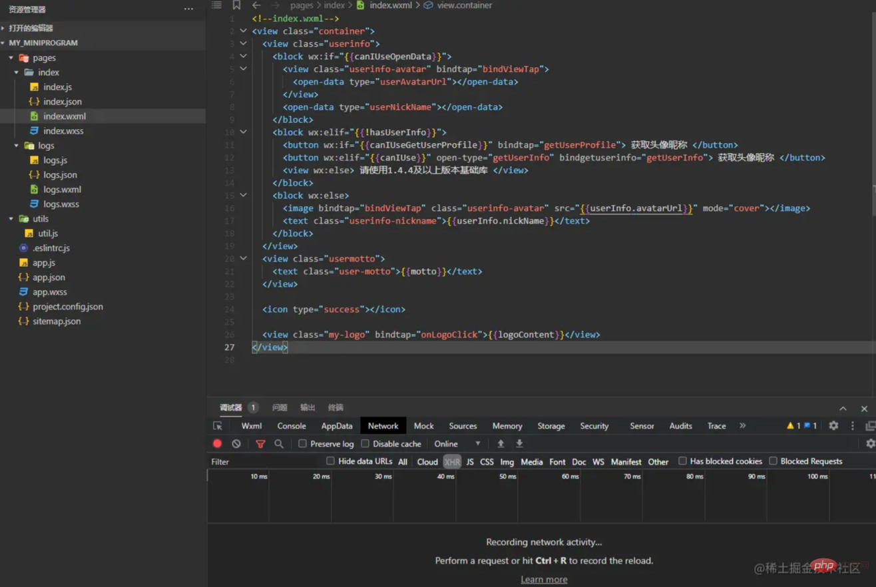Switch to the Mock tab
The height and width of the screenshot is (587, 876).
tap(423, 426)
